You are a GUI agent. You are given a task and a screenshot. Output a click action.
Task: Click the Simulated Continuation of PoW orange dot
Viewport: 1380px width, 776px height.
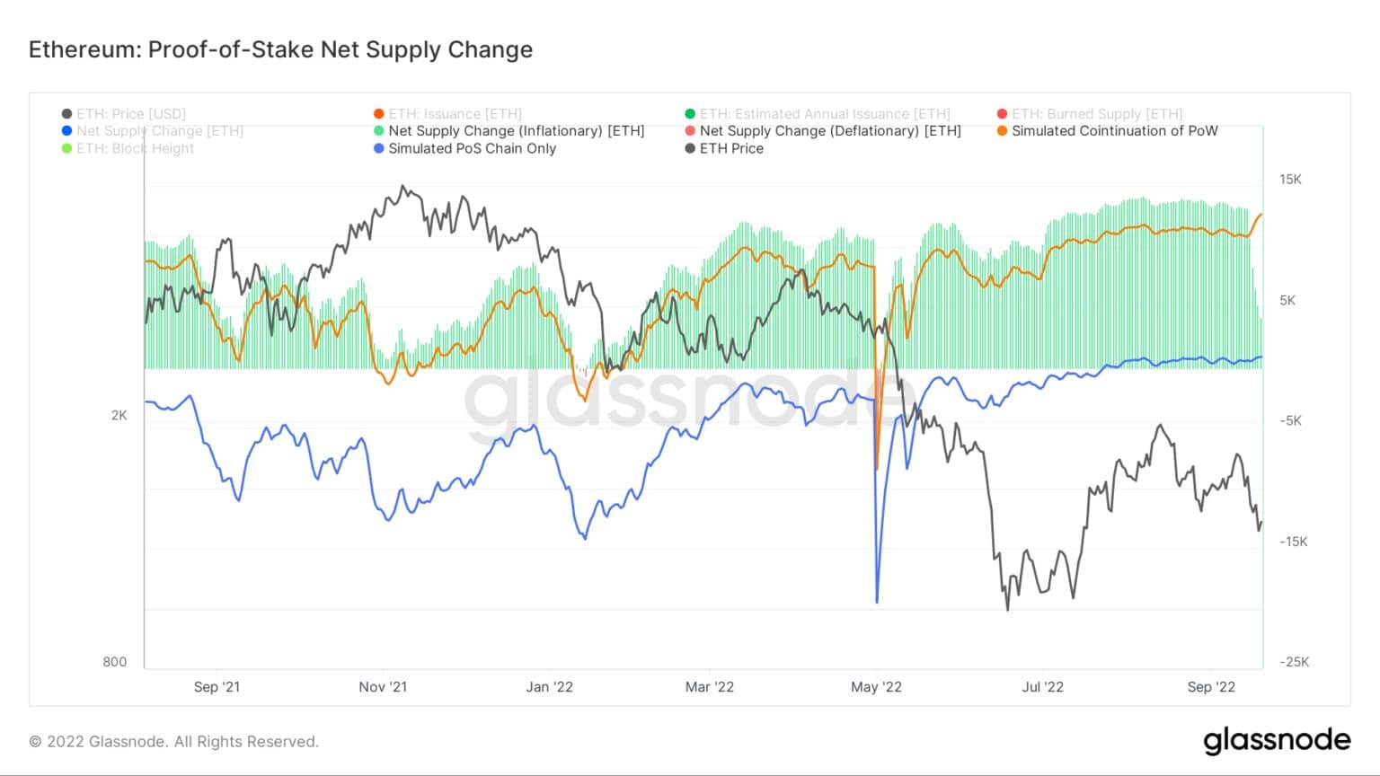click(1002, 131)
